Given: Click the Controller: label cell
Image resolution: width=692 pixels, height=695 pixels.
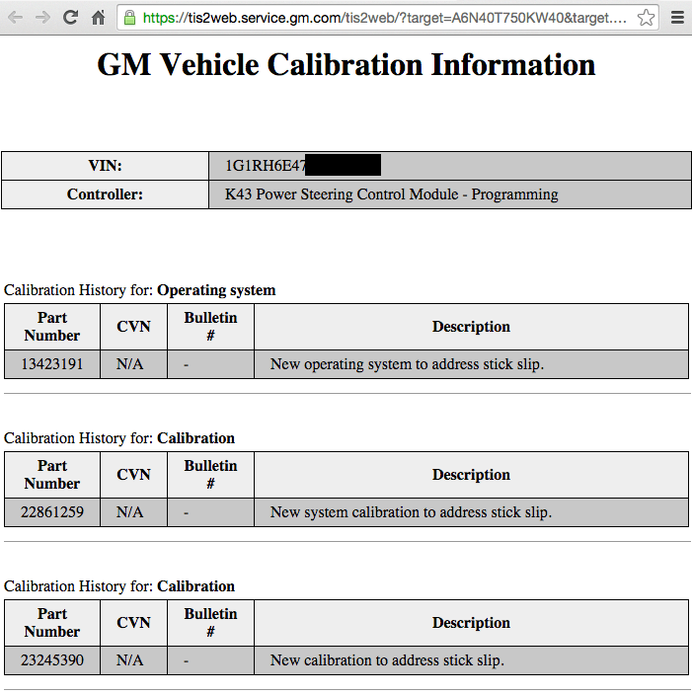Looking at the screenshot, I should pyautogui.click(x=105, y=194).
